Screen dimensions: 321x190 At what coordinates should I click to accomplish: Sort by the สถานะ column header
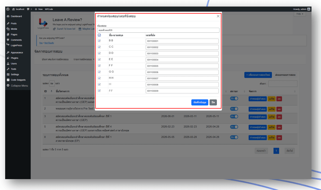click(x=234, y=91)
